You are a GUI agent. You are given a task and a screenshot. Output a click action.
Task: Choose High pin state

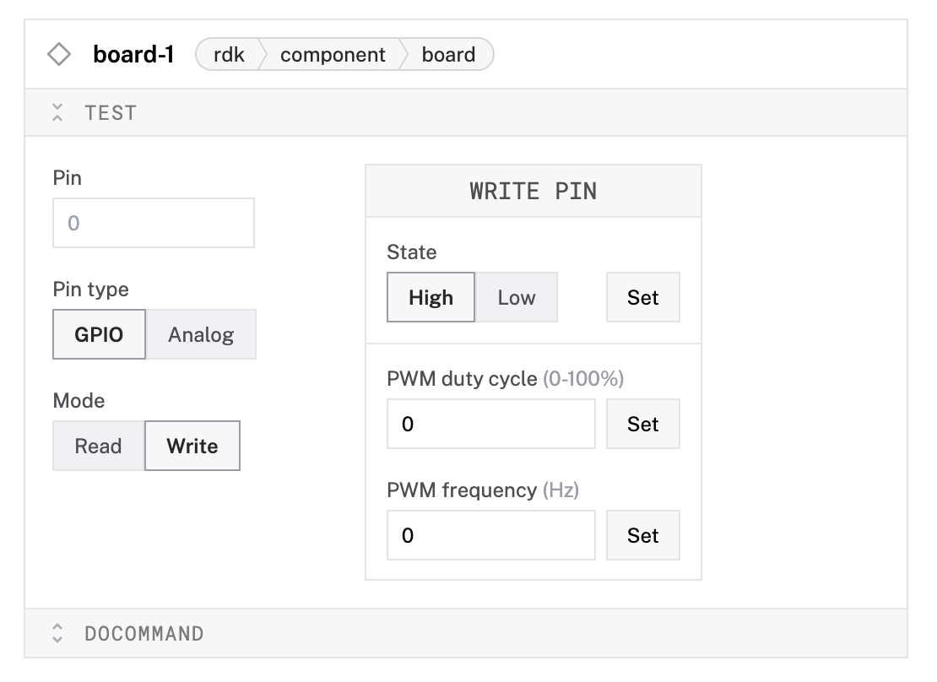click(431, 297)
